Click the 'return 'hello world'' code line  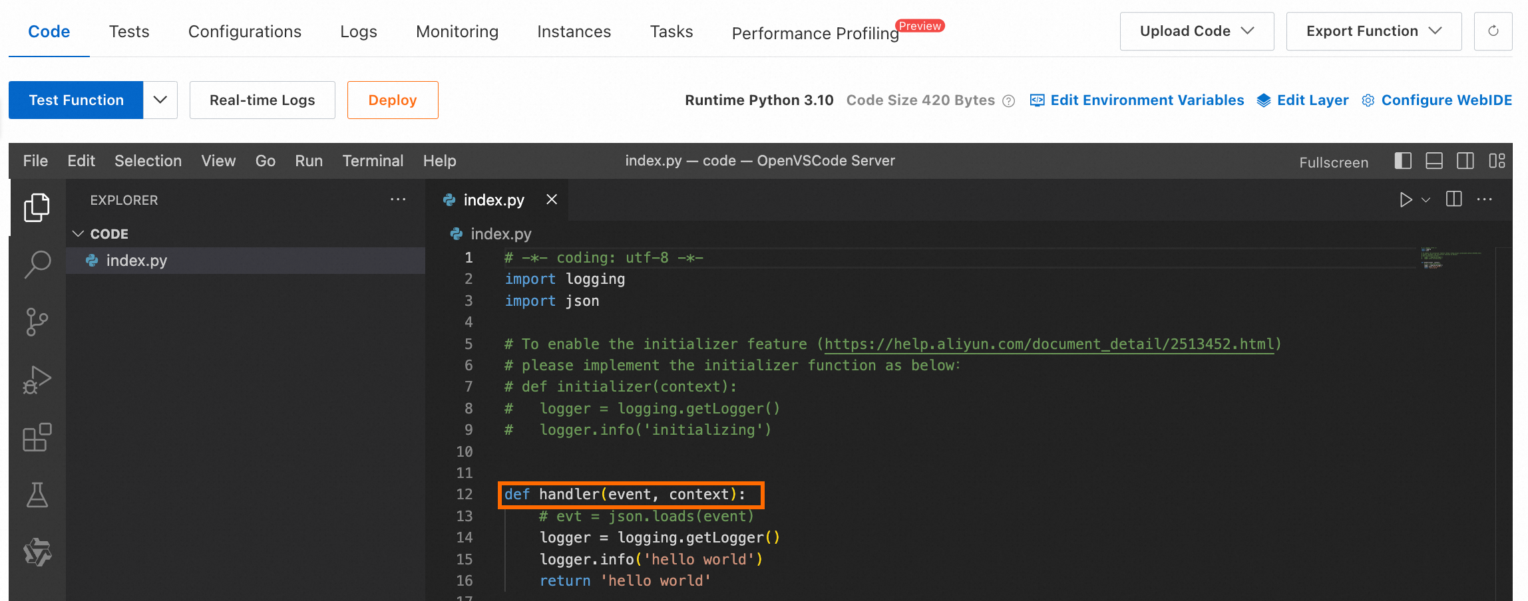pos(625,580)
